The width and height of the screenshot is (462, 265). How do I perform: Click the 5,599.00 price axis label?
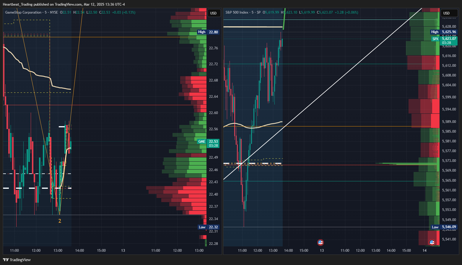[449, 97]
